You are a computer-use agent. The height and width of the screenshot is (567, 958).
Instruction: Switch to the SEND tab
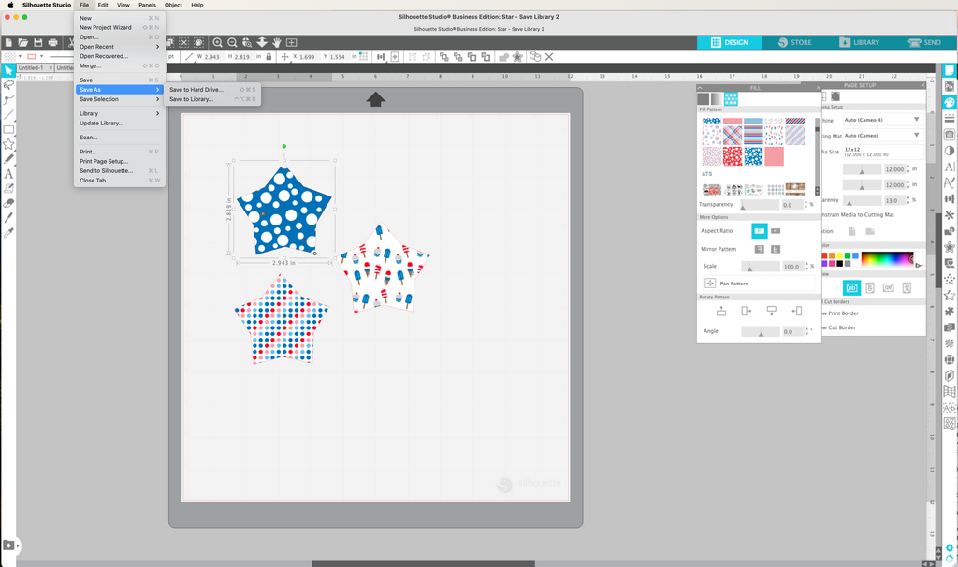click(922, 42)
